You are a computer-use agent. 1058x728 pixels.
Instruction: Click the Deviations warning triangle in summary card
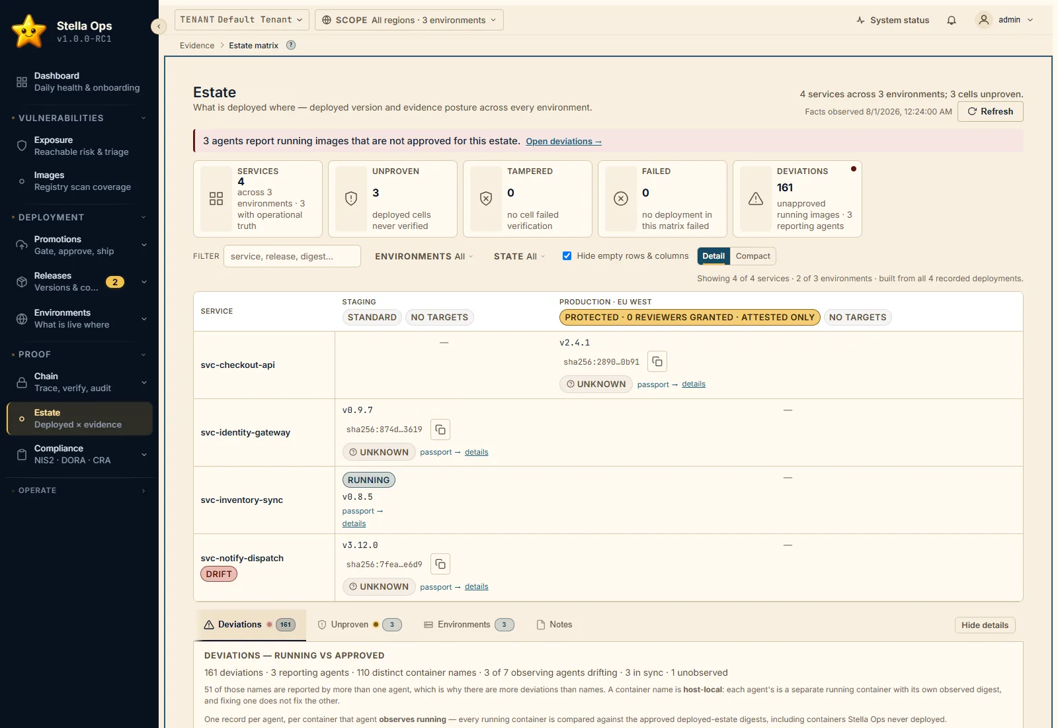[756, 199]
